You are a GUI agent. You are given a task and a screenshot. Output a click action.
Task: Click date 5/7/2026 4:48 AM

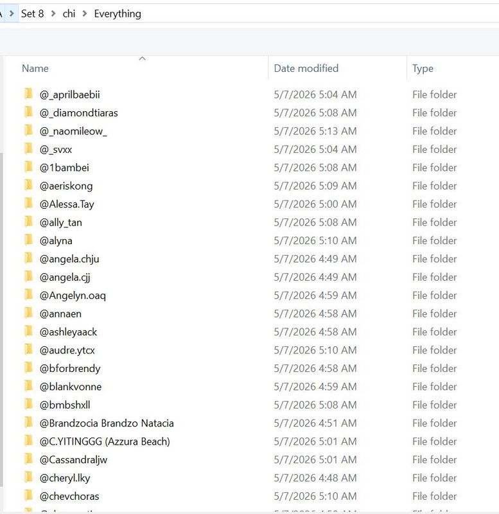point(315,478)
